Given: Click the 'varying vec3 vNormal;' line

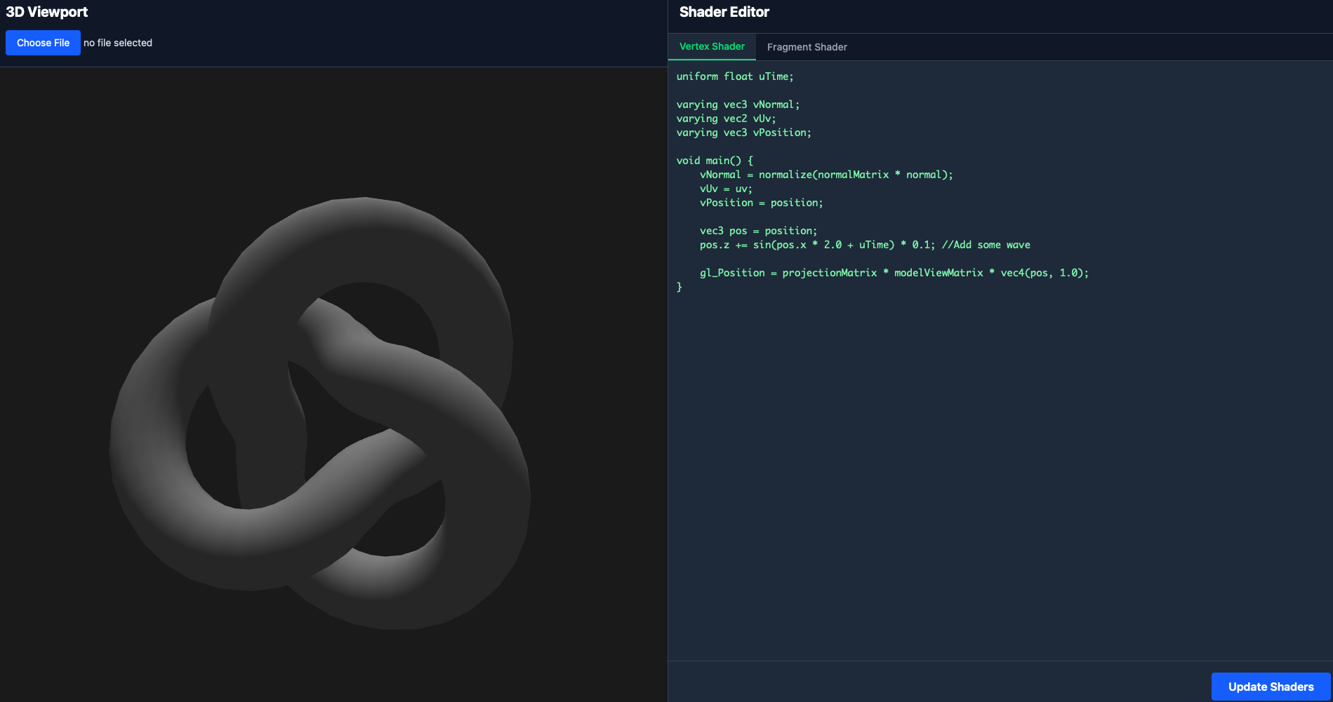Looking at the screenshot, I should [738, 104].
